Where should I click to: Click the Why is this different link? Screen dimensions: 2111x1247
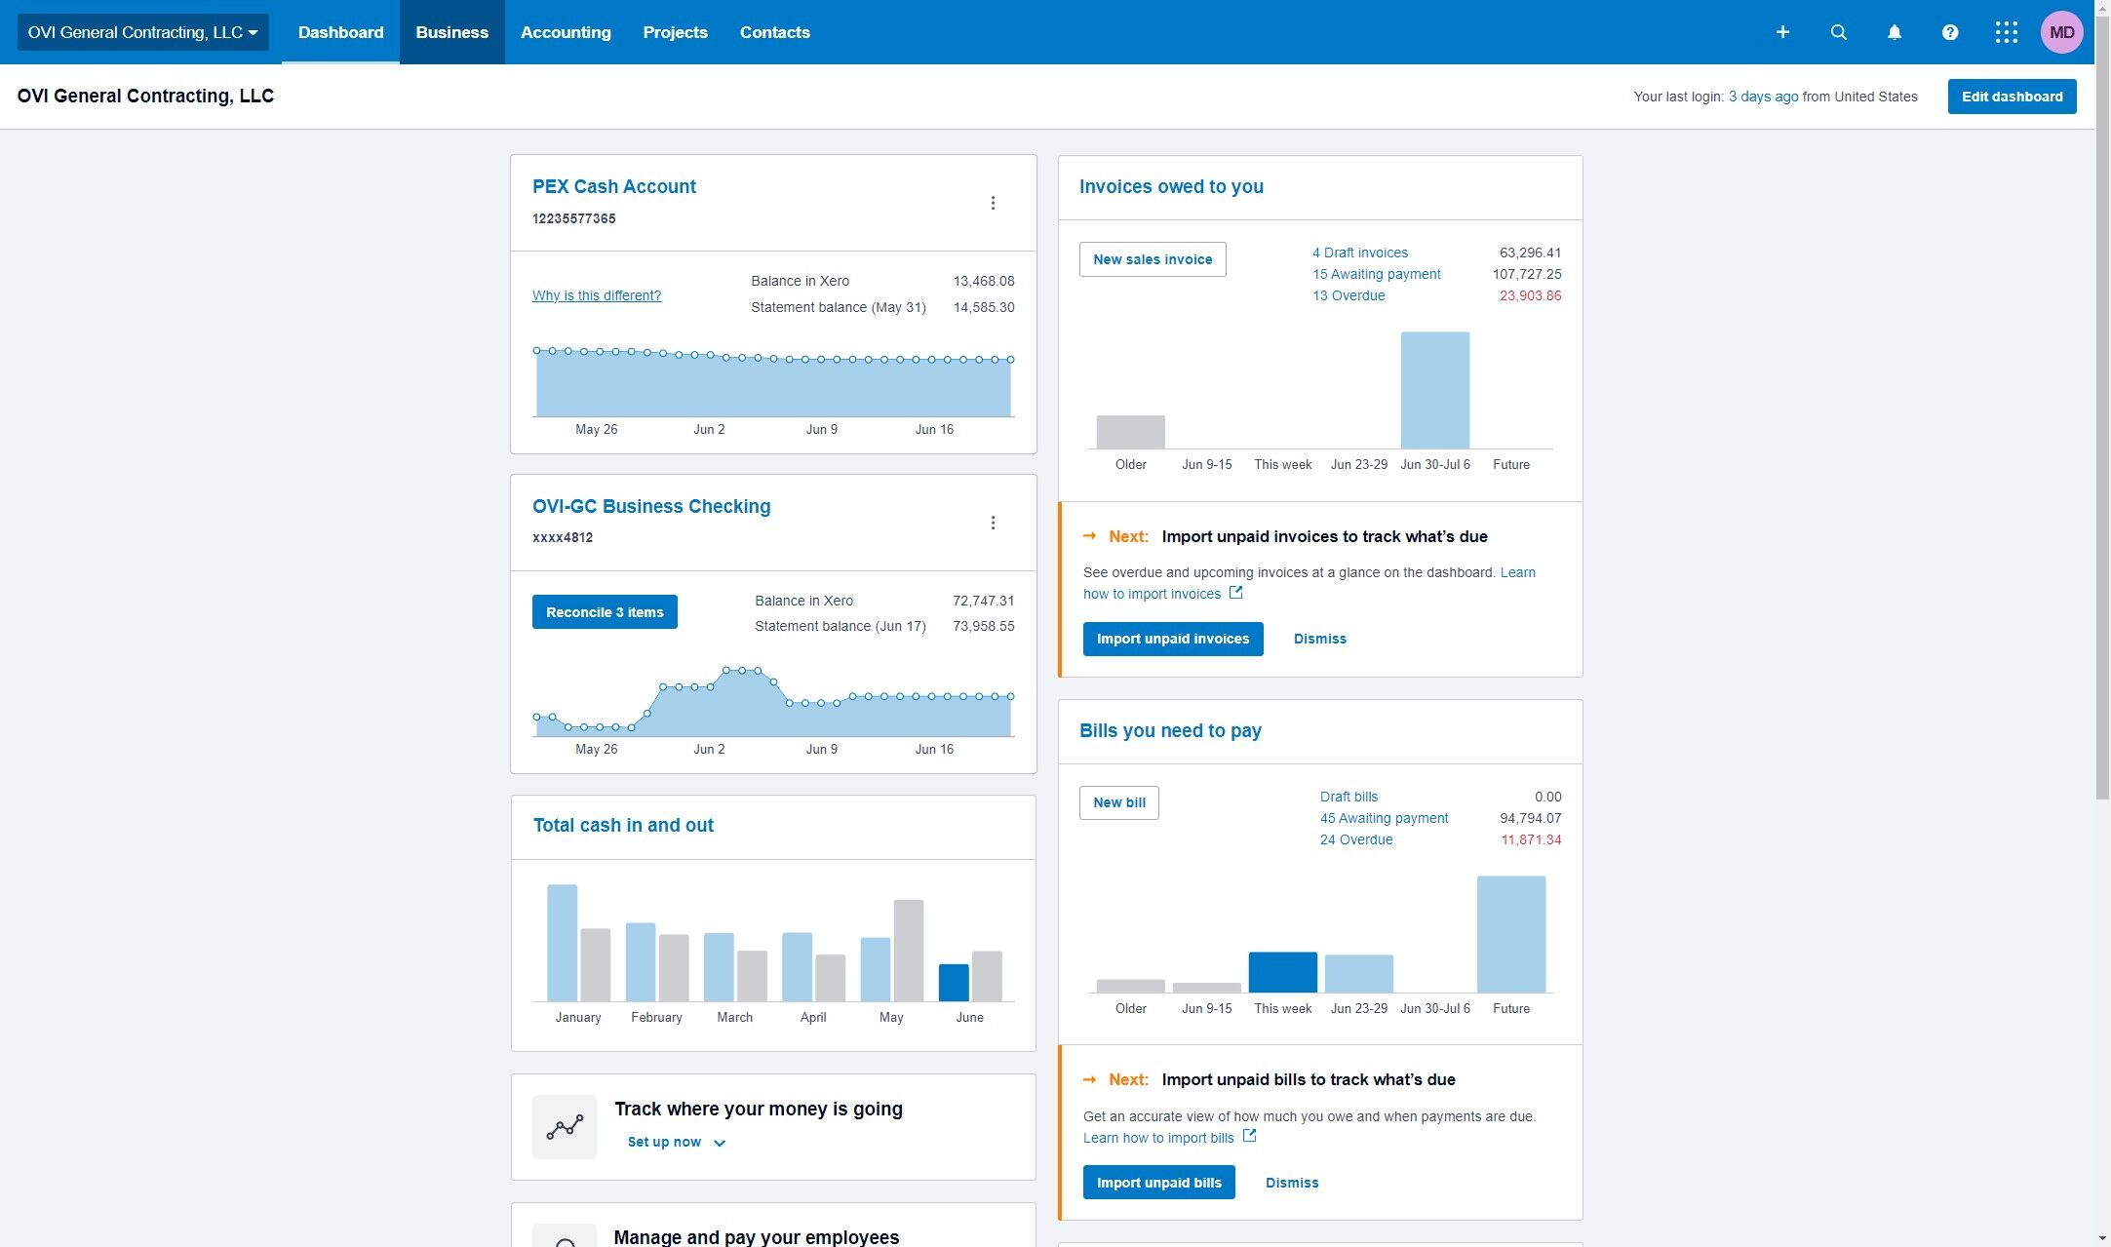pyautogui.click(x=596, y=295)
